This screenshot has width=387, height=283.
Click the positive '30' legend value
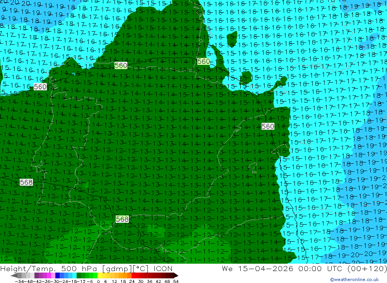141,281
